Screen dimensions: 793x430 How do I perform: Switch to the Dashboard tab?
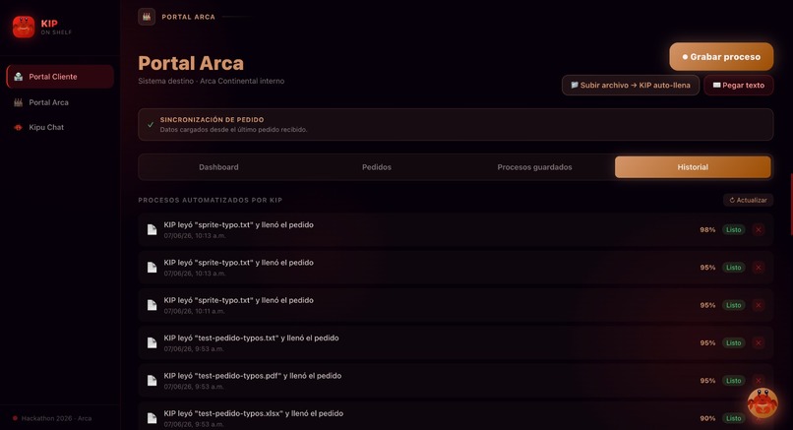[218, 167]
